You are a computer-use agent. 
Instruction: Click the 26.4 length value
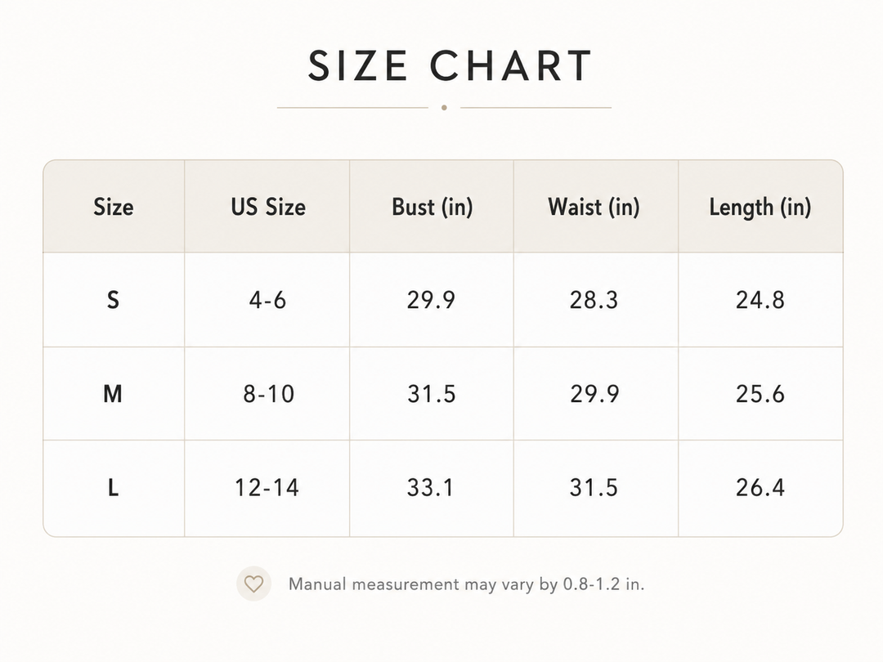tap(760, 487)
